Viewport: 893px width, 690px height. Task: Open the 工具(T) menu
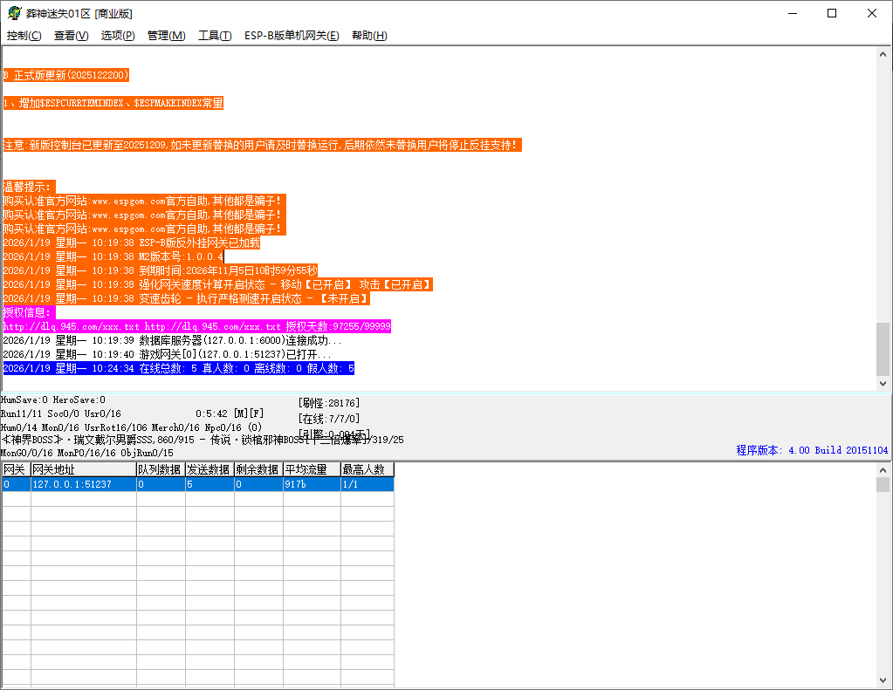click(x=215, y=36)
